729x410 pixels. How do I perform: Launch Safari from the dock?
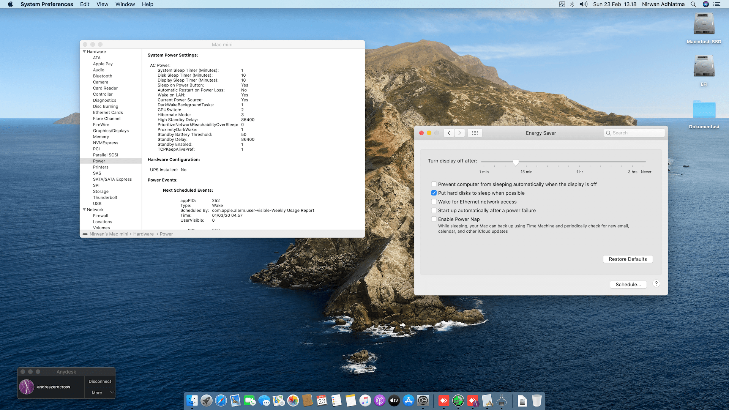[221, 401]
